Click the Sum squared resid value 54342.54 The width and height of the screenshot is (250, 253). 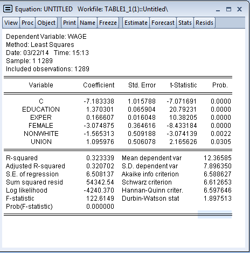pos(100,182)
